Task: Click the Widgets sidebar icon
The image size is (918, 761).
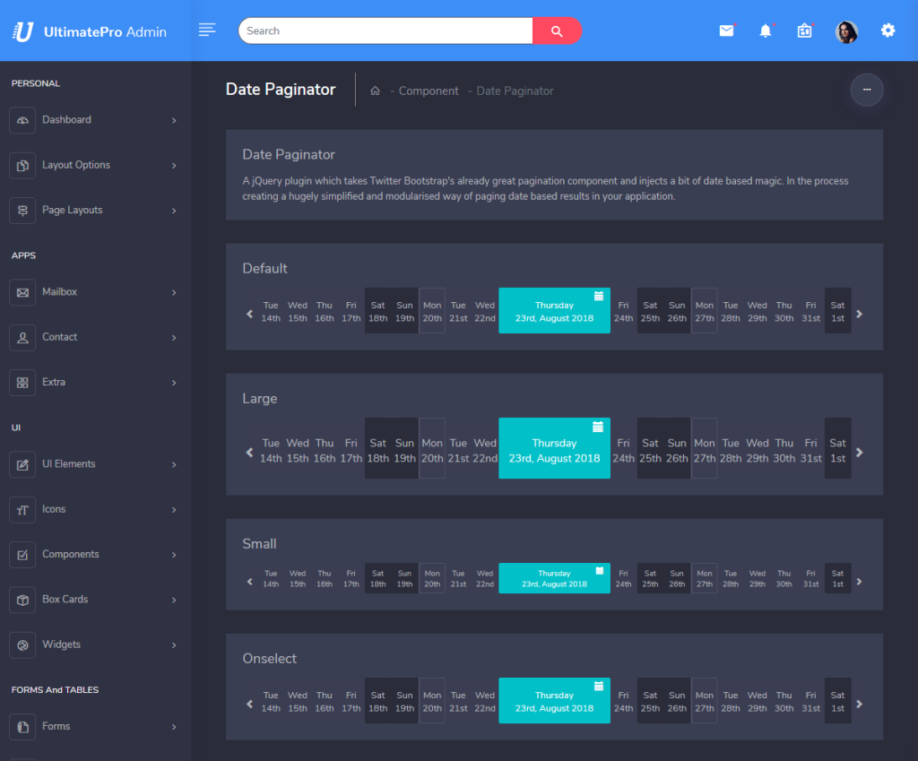Action: pyautogui.click(x=22, y=644)
